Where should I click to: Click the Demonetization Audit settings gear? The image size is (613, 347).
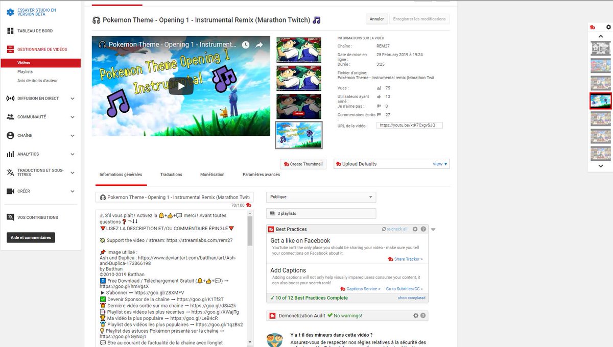415,316
